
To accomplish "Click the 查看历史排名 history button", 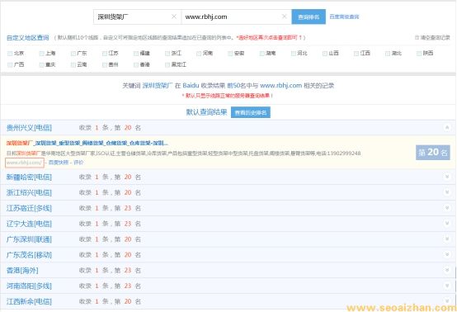I will point(251,112).
